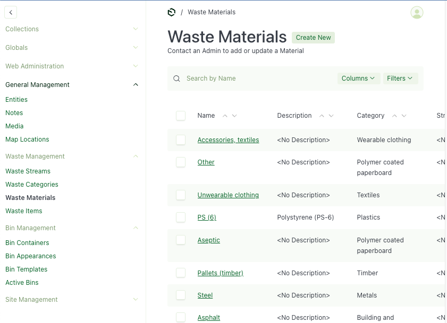Select the PS (6) row checkbox
Screen dimensions: 447x323
[181, 217]
